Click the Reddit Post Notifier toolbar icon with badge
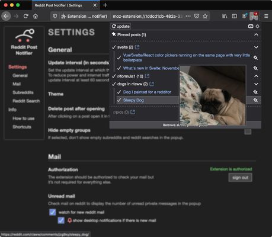Screen dimensions: 272x237 pyautogui.click(x=254, y=16)
